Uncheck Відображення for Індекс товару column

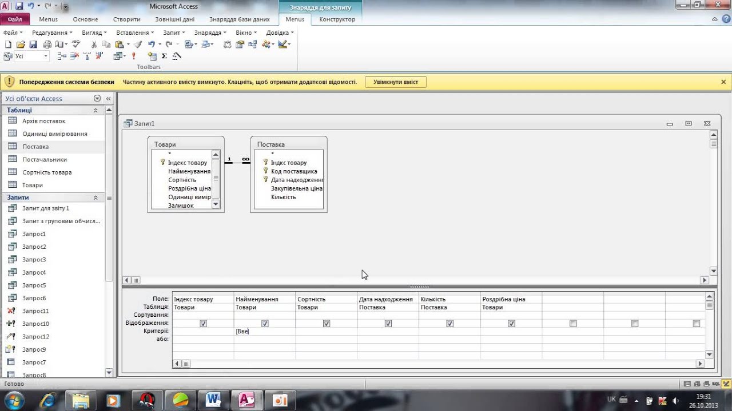pyautogui.click(x=203, y=324)
